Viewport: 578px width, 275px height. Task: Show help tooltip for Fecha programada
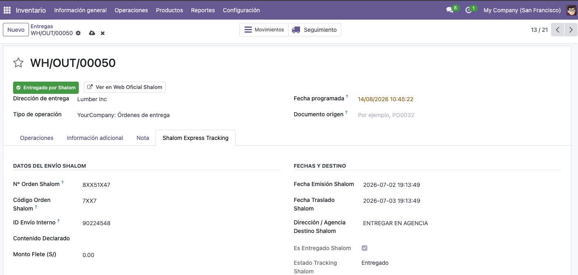(347, 97)
